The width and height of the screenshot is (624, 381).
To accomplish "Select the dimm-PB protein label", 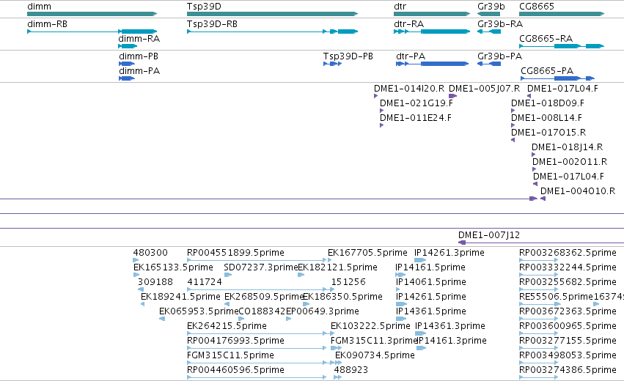I will coord(139,56).
